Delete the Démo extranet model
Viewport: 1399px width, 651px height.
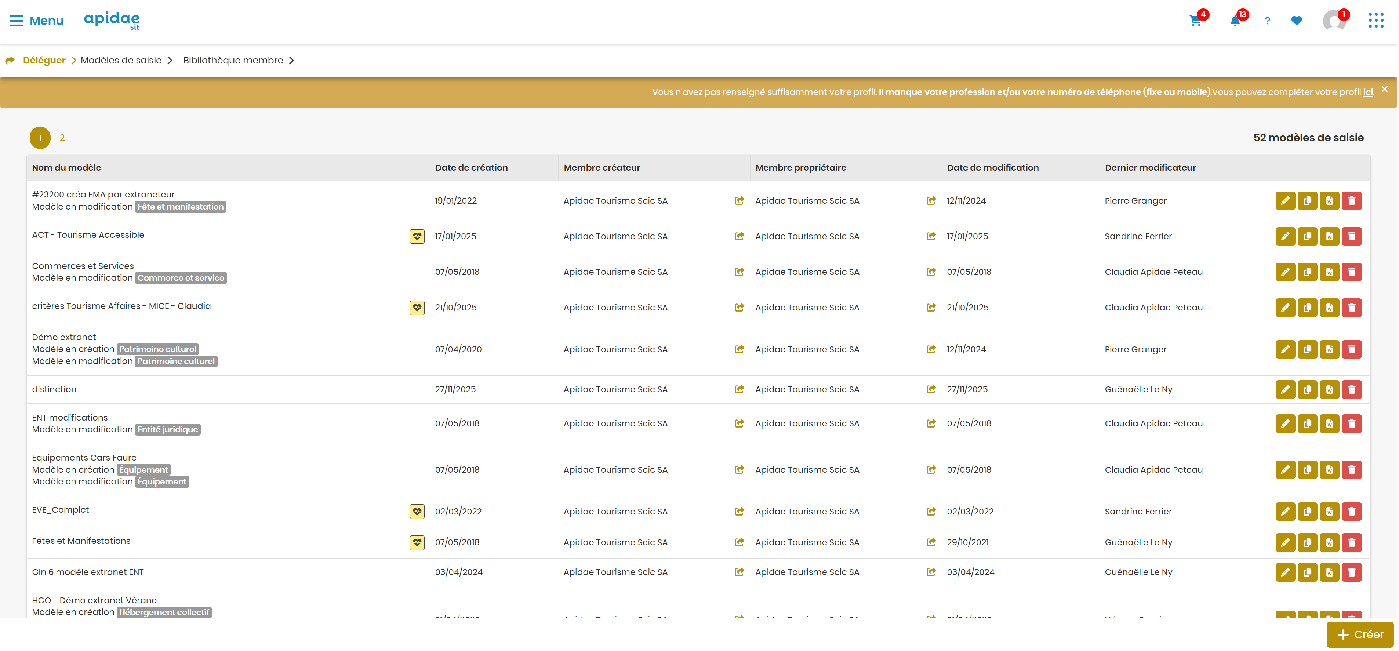1352,349
